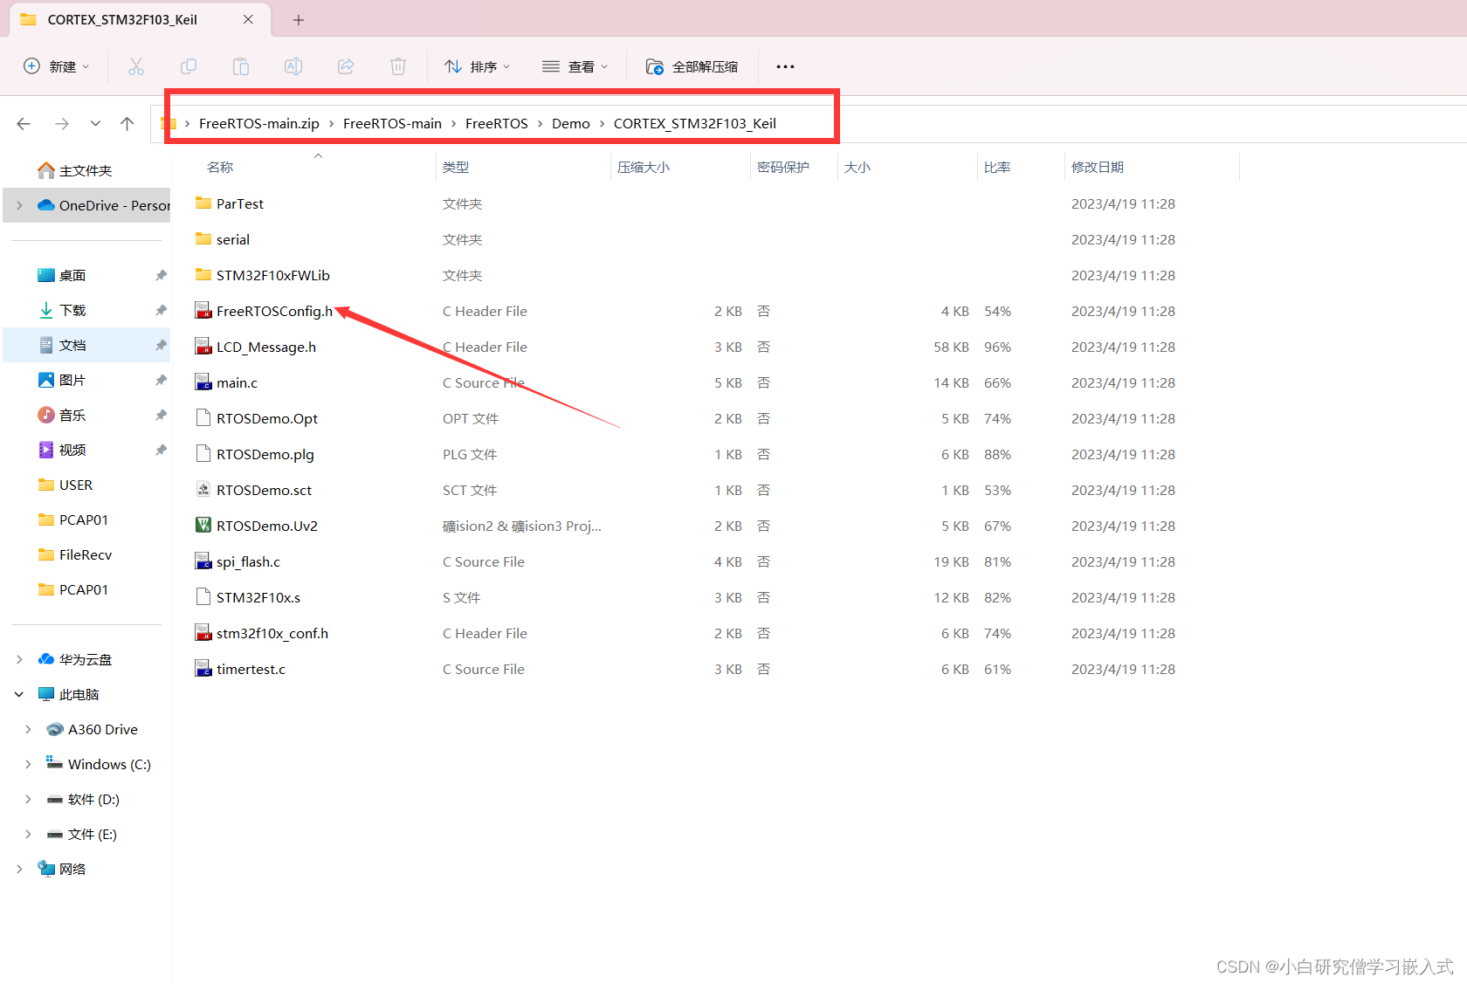
Task: Go up one folder level arrow
Action: coord(127,124)
